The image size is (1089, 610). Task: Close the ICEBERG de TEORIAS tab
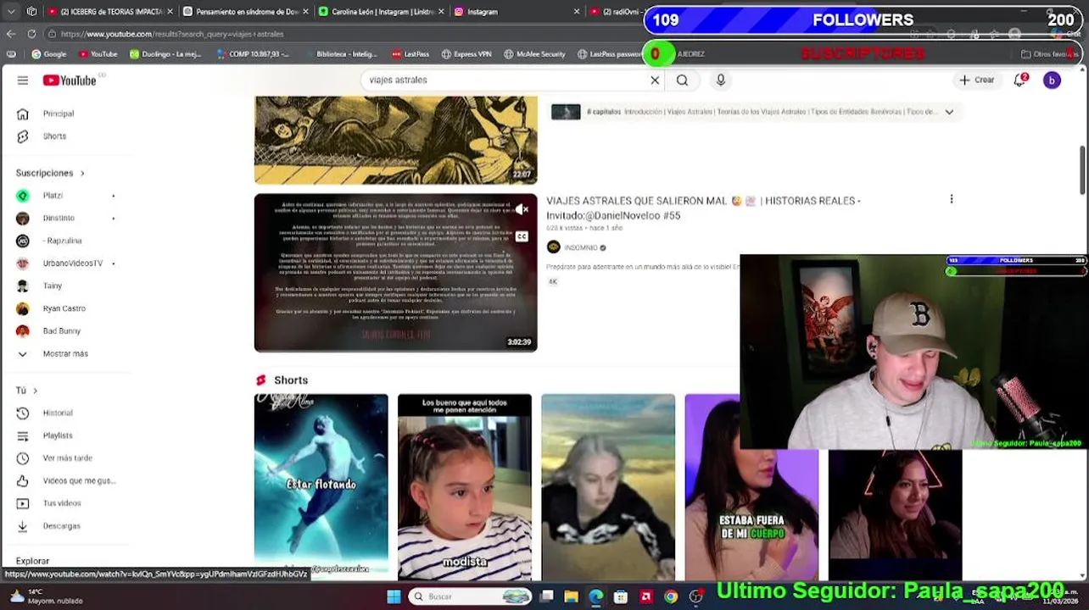(170, 12)
